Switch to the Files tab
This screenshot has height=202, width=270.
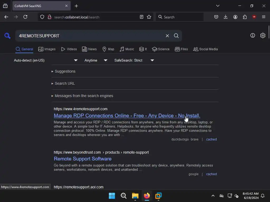coord(181,49)
